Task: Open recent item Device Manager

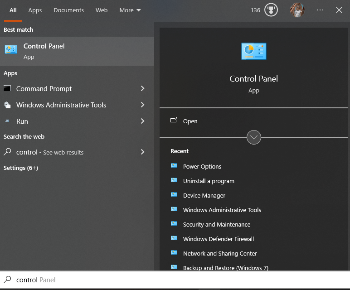Action: 204,196
